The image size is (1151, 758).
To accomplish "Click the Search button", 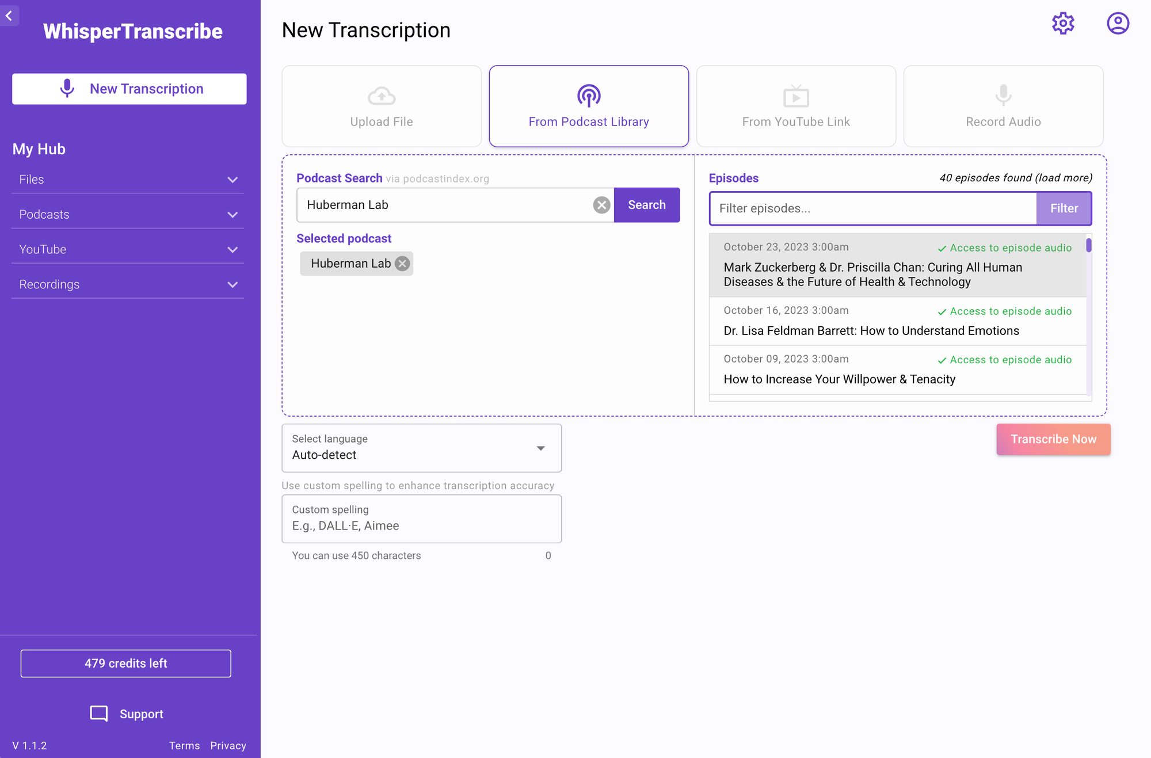I will tap(647, 205).
